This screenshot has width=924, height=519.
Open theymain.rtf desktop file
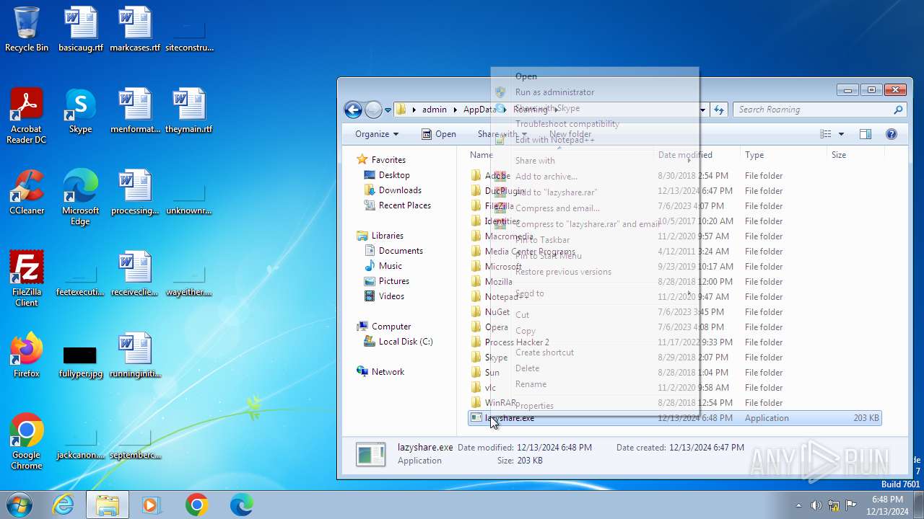point(189,111)
